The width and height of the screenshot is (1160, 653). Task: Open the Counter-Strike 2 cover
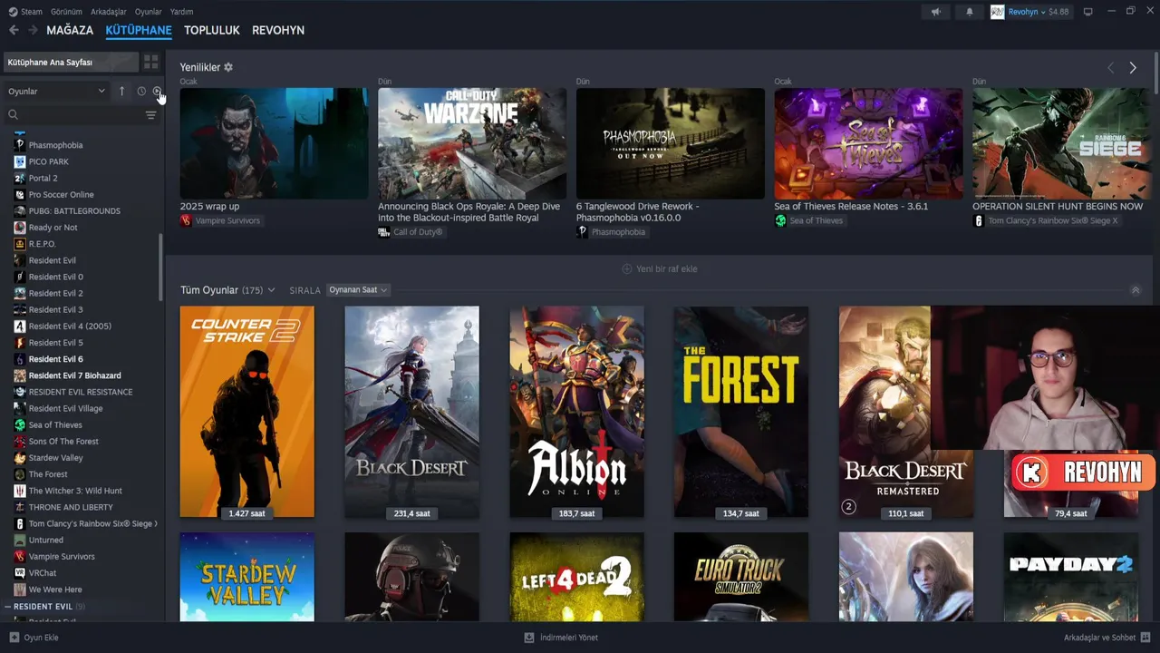tap(246, 412)
